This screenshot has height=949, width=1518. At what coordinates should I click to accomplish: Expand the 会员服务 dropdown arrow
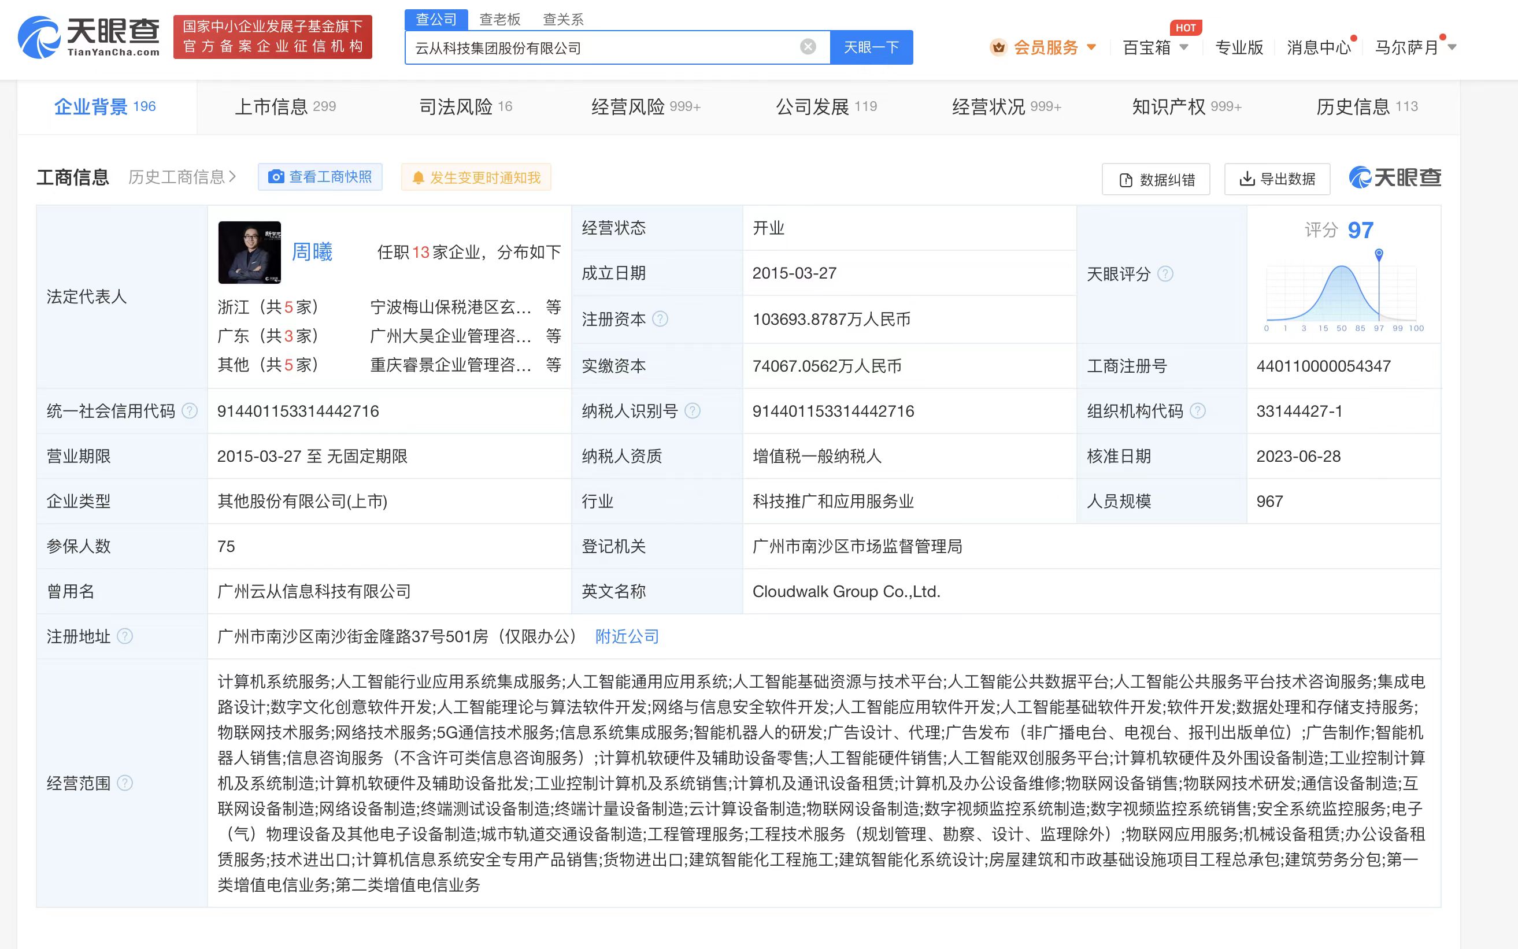[x=1091, y=47]
